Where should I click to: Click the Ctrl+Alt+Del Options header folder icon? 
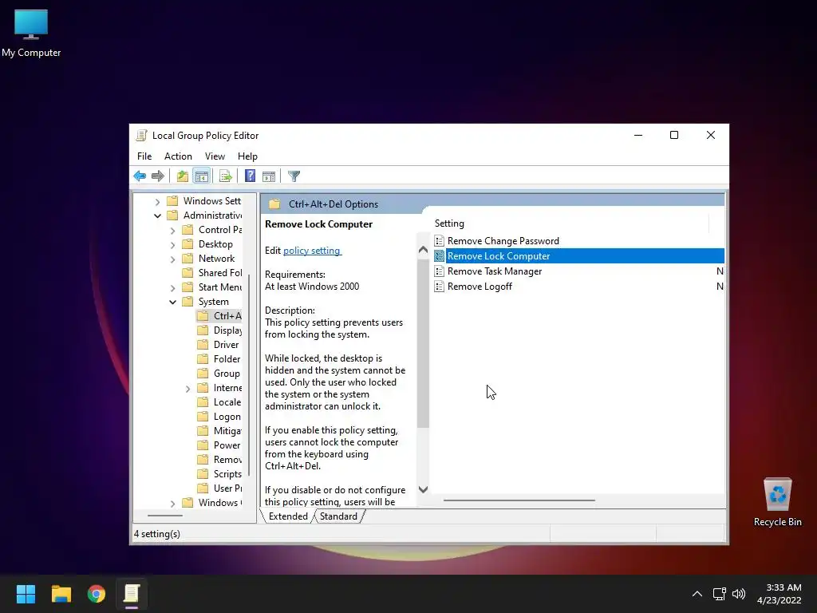tap(274, 204)
